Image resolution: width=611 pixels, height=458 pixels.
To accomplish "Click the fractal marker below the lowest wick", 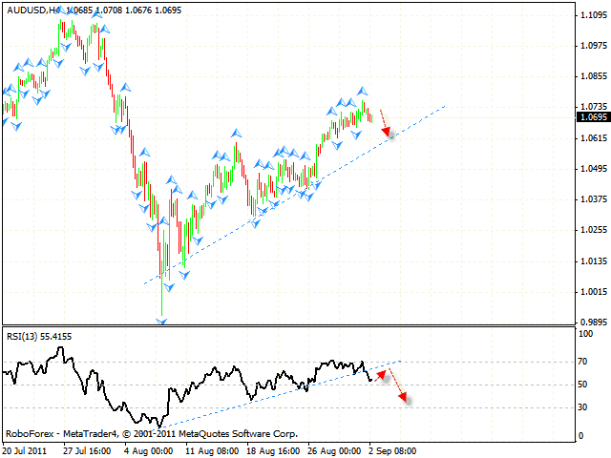I will click(162, 322).
